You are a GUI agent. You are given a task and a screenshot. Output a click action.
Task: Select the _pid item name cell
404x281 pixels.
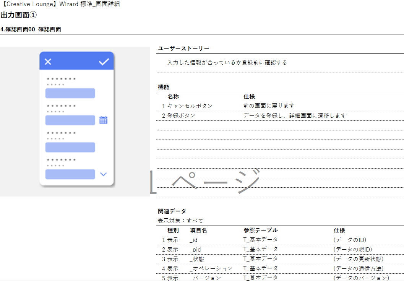[195, 249]
